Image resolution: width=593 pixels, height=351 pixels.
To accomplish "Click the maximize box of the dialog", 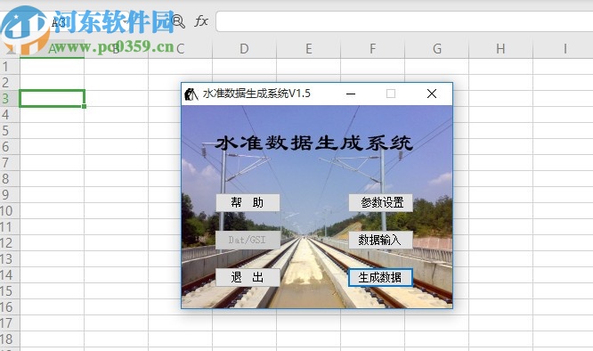I will [x=391, y=94].
